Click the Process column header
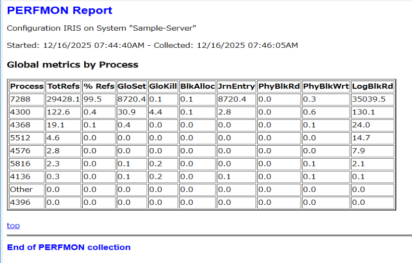Viewport: 412px width, 263px height. [x=27, y=86]
